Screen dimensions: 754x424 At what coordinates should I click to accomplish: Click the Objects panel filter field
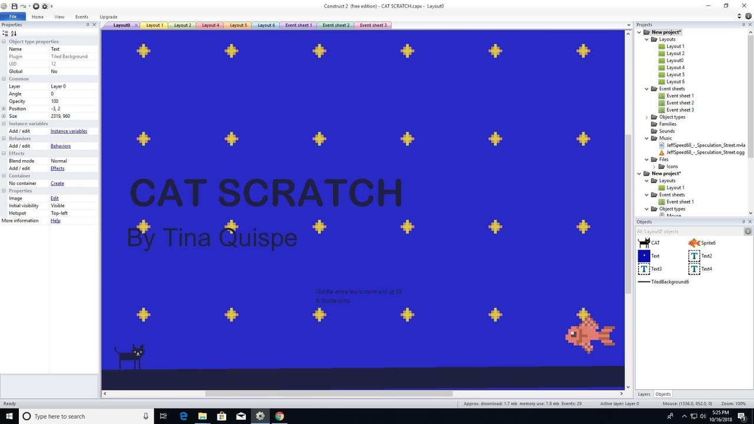click(x=690, y=231)
